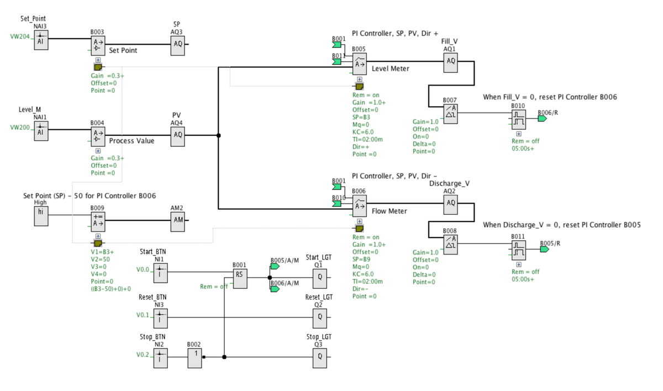Select the Reset_LGT Q2 output block
The height and width of the screenshot is (391, 663).
[x=319, y=318]
